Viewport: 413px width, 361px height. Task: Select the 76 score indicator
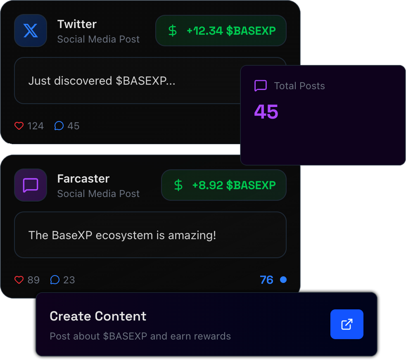point(267,280)
